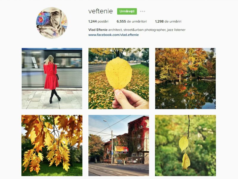View the 6,555 de urmăritori list

click(x=131, y=21)
